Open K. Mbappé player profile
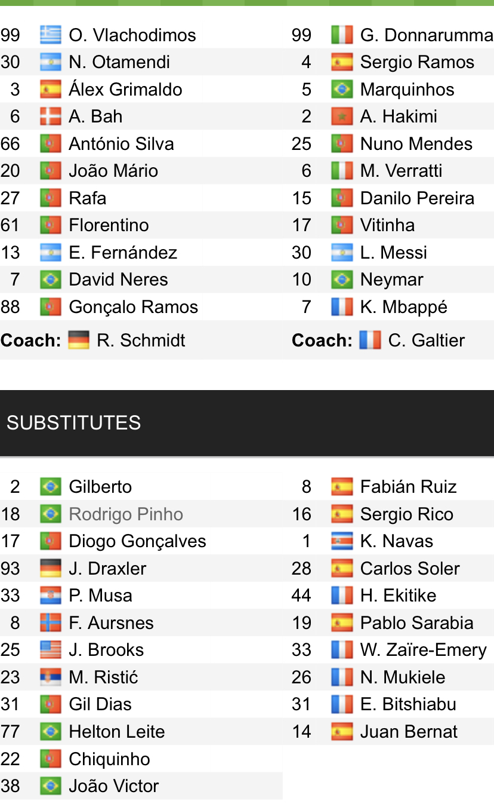The height and width of the screenshot is (807, 494). [x=403, y=307]
